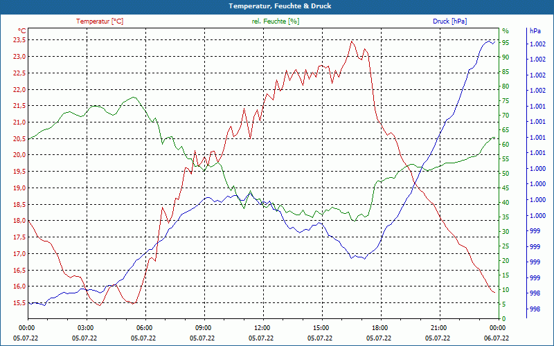This screenshot has width=554, height=346.
Task: Click the chart title 'Temperatur, Feuchte & Druck'
Action: click(x=280, y=6)
